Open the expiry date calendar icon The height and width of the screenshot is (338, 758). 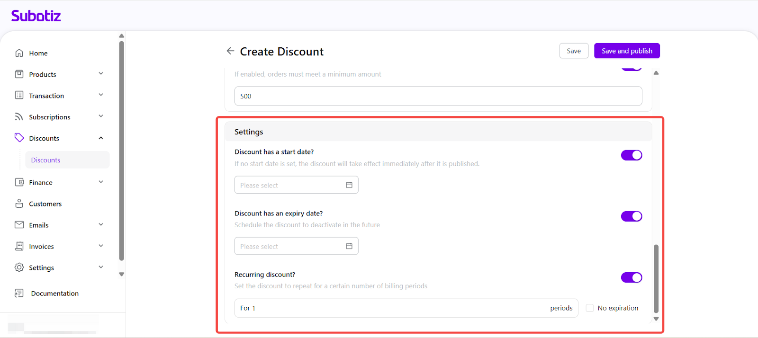(349, 246)
